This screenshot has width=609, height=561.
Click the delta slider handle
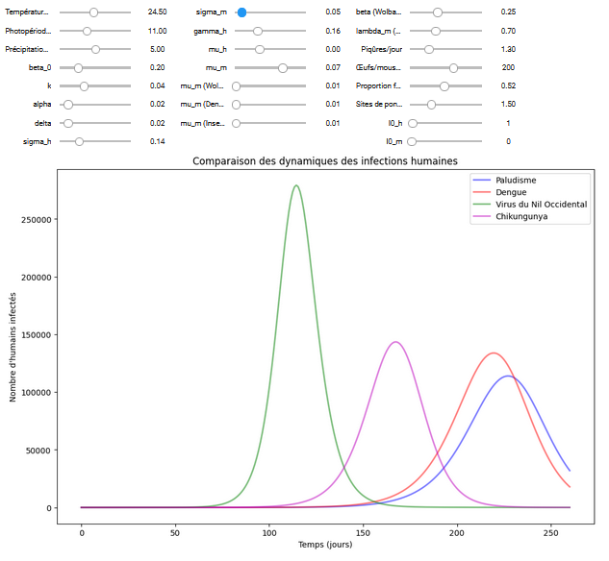(x=67, y=123)
